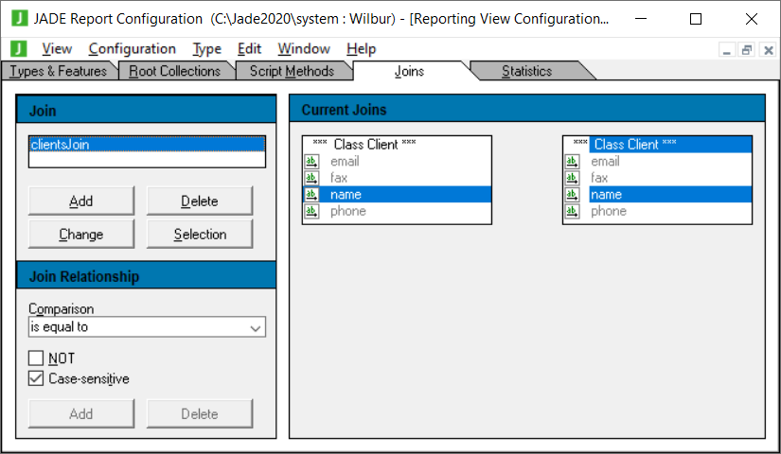The width and height of the screenshot is (781, 454).
Task: Click the Change join button
Action: [81, 234]
